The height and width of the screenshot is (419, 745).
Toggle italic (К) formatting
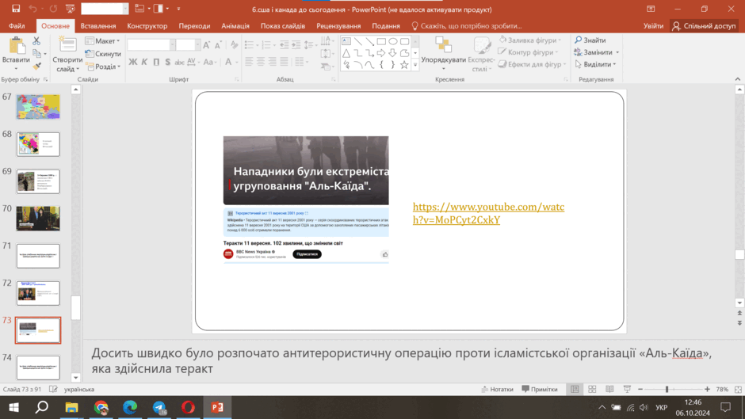[144, 62]
